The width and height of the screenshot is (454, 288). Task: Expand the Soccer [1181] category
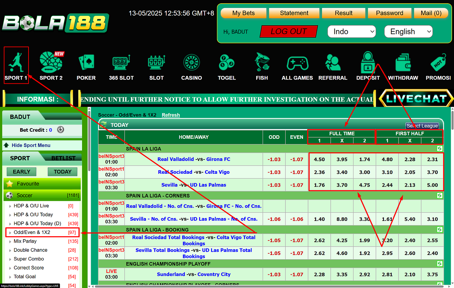coord(42,195)
